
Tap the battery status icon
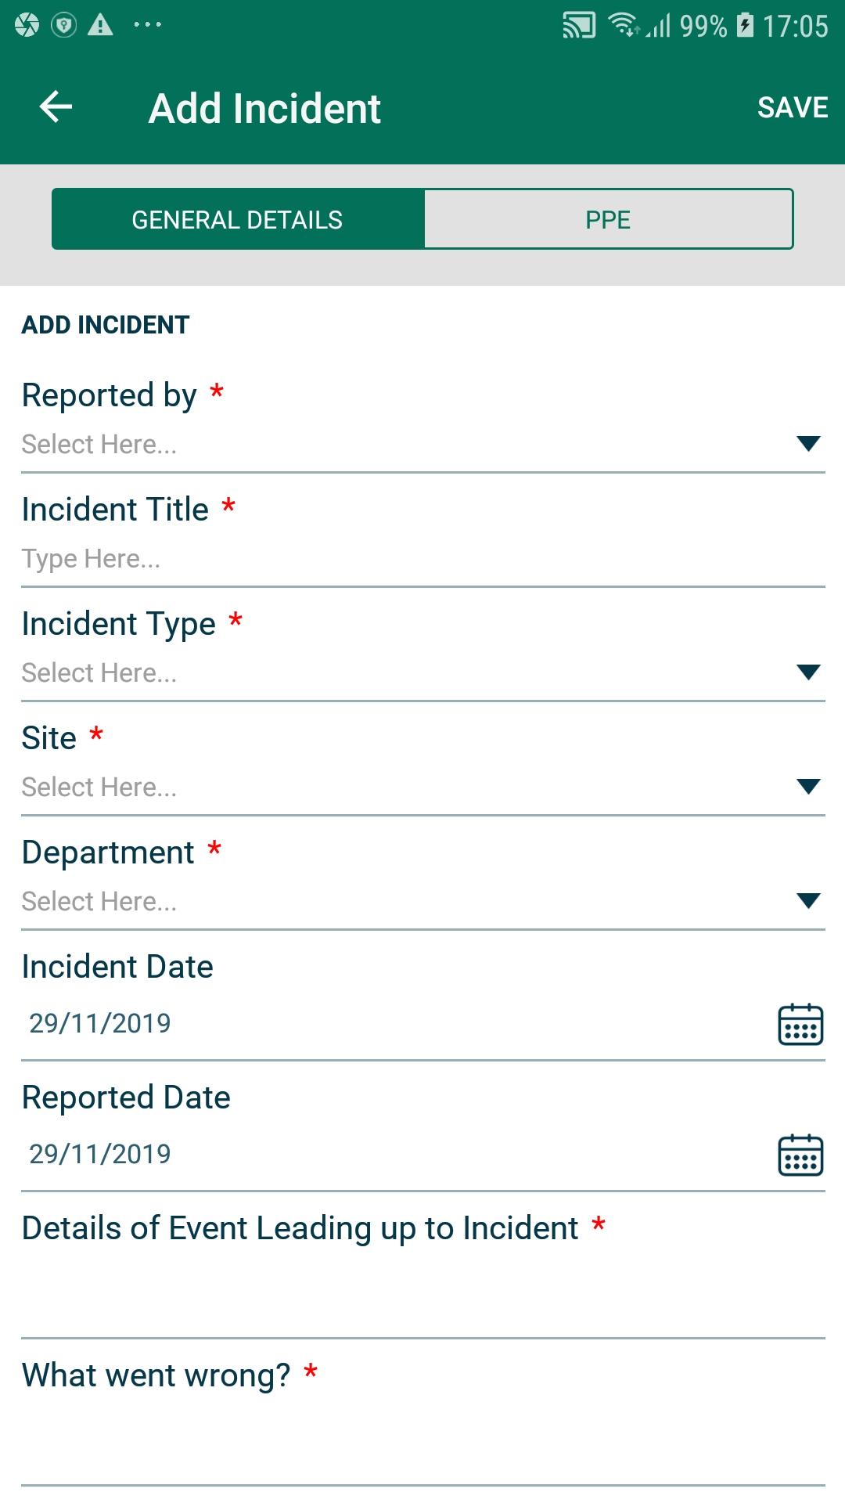746,25
